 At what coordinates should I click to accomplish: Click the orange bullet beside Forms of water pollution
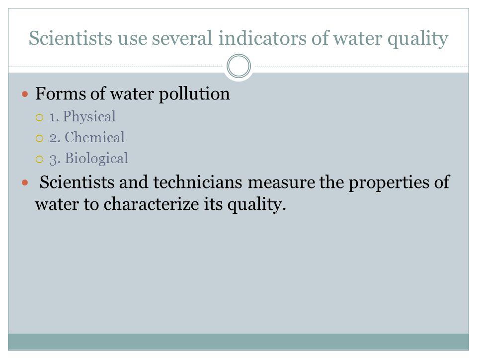click(x=25, y=94)
